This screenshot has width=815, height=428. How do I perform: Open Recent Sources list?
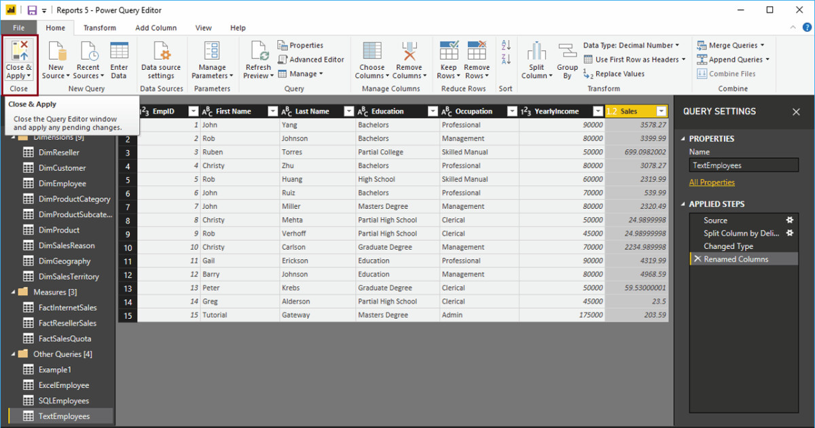click(x=88, y=61)
